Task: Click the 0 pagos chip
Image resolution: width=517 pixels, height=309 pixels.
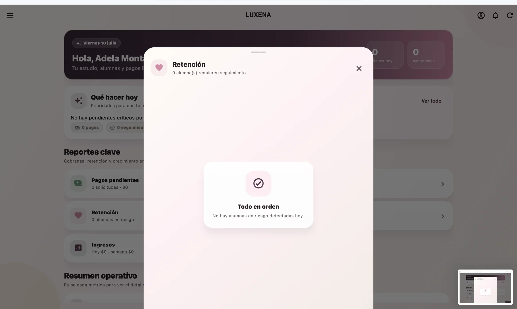Action: pyautogui.click(x=87, y=128)
